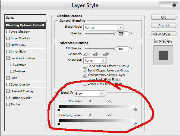The height and width of the screenshot is (136, 180).
Task: Enable the Drop Shadow checkbox
Action: point(8,32)
